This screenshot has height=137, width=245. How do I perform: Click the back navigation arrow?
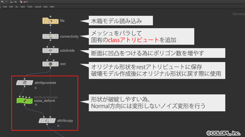pyautogui.click(x=2, y=2)
